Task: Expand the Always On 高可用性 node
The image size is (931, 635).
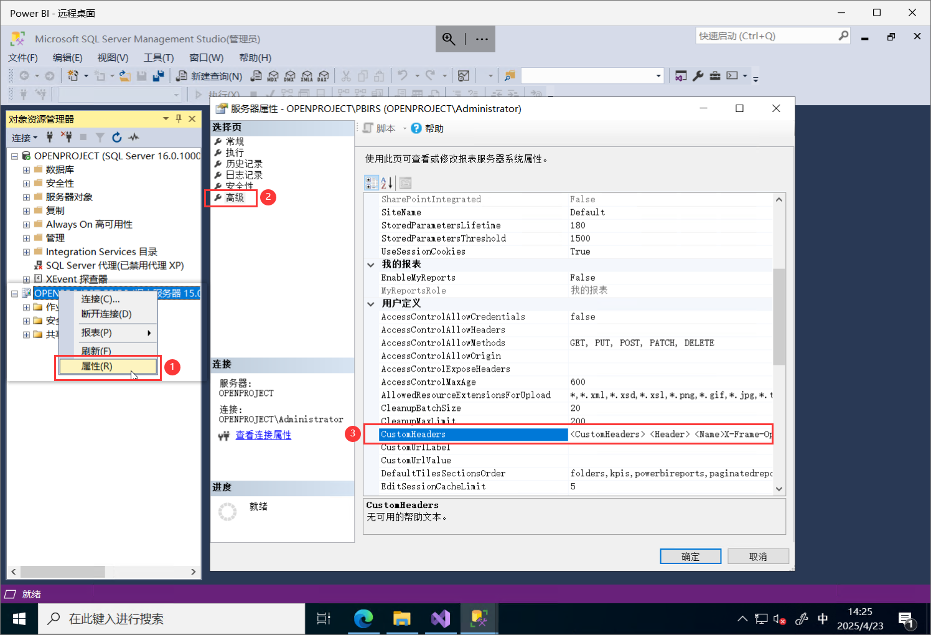Action: point(26,225)
